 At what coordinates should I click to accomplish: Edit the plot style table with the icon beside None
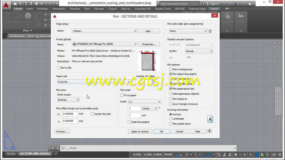tap(210, 31)
